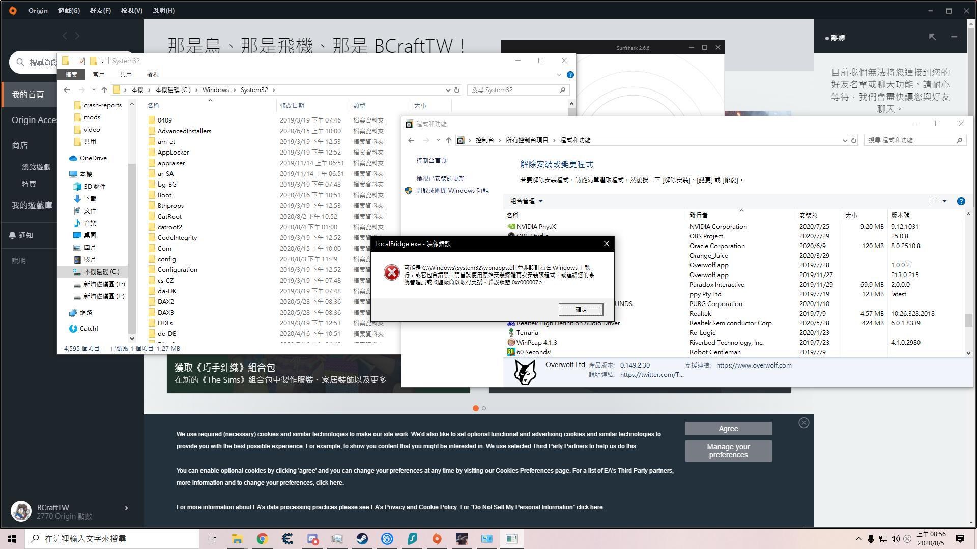Screen dimensions: 977x549
Task: Click back arrow in System32 explorer
Action: coord(67,90)
